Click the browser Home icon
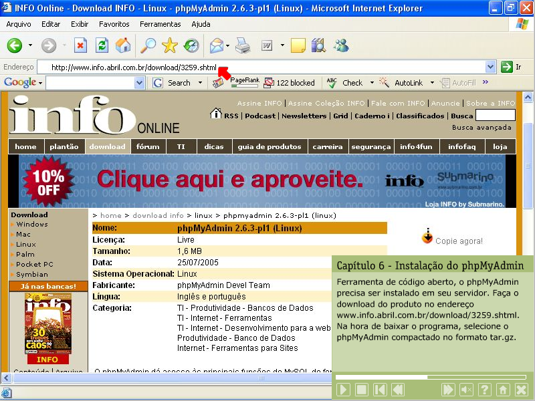535x401 pixels. 124,45
